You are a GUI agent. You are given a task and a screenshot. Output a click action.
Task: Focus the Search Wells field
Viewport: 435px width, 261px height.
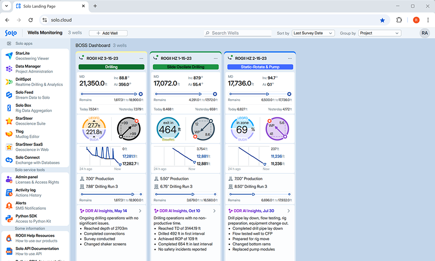point(238,33)
